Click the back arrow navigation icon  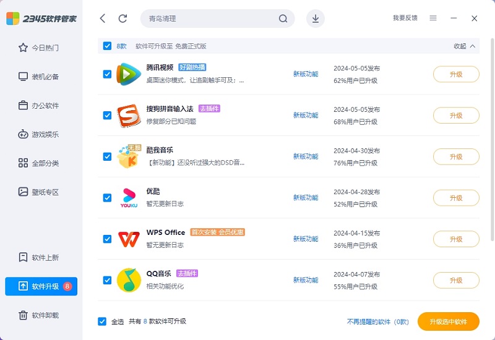coord(103,19)
